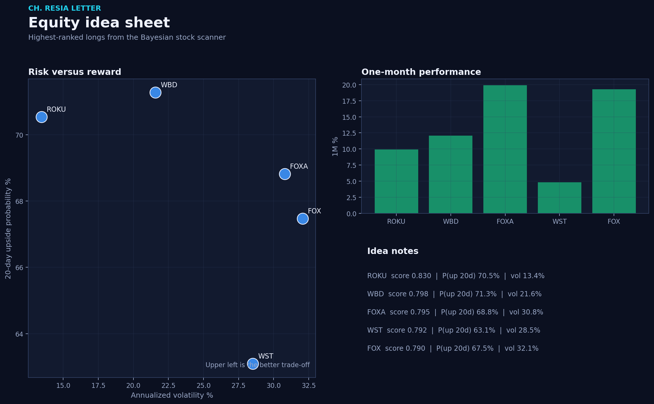Click the WST score 0.792 note line
This screenshot has width=654, height=404.
click(454, 330)
